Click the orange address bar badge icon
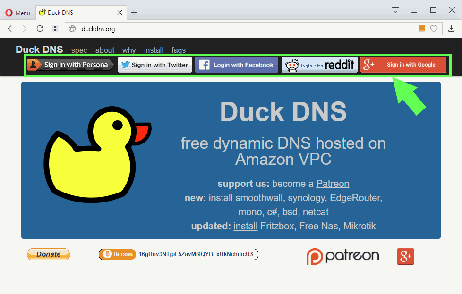 click(422, 28)
